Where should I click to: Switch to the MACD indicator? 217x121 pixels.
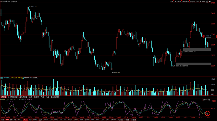point(20,120)
